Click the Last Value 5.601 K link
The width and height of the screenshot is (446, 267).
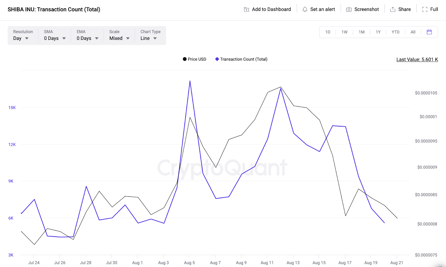click(x=417, y=59)
